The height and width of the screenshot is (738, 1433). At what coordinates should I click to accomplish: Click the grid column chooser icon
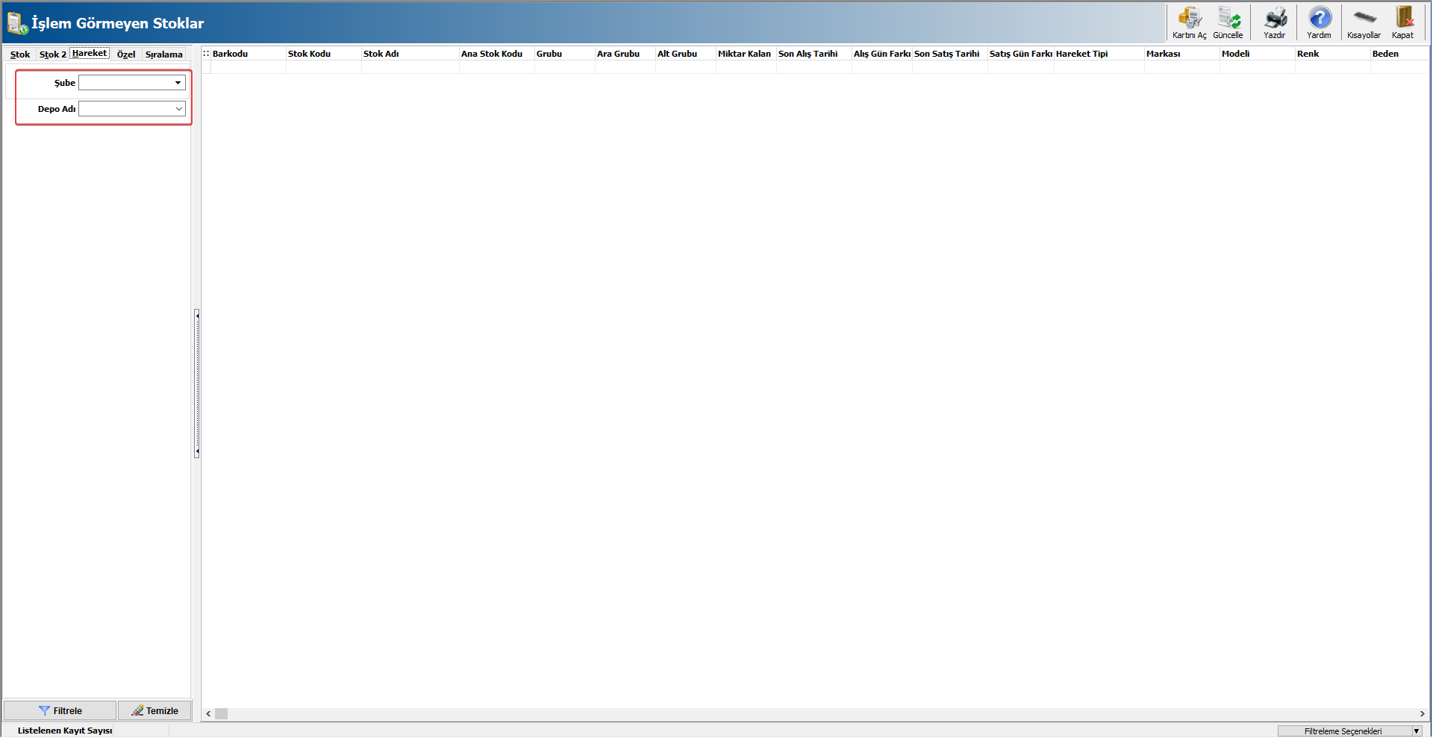(x=206, y=54)
